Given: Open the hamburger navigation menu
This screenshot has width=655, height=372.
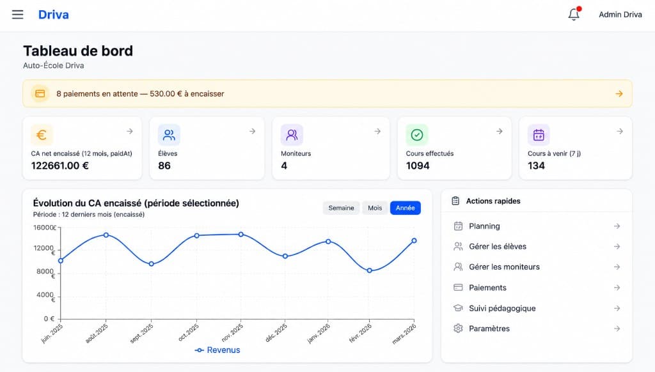Looking at the screenshot, I should pos(17,15).
